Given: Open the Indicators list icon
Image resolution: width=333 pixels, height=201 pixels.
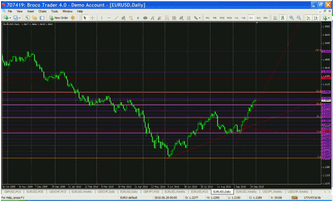Looking at the screenshot, I should point(325,18).
